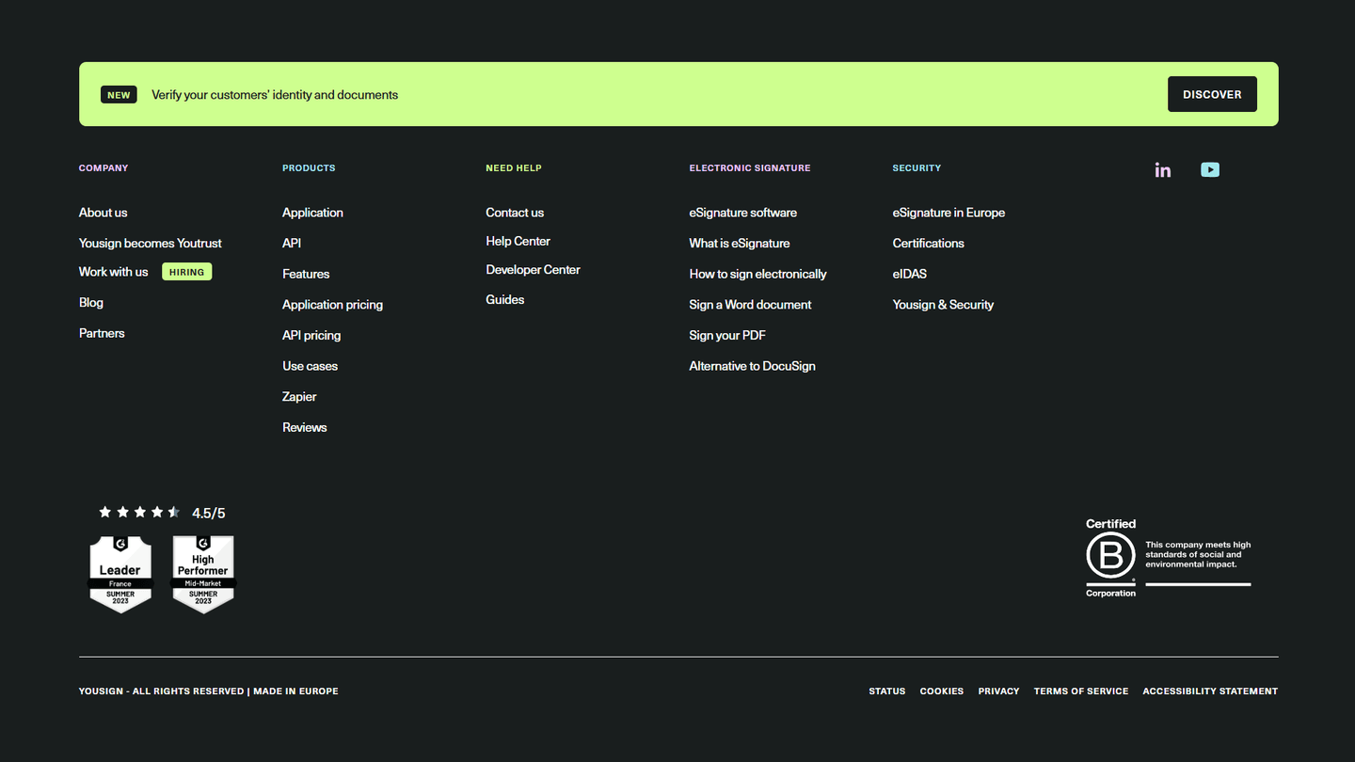
Task: Open PRIVACY footer link
Action: [x=998, y=691]
